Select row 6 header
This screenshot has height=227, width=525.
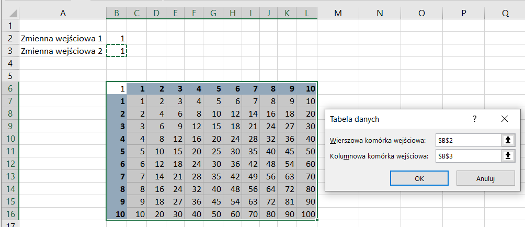[10, 88]
